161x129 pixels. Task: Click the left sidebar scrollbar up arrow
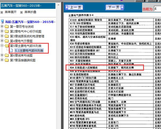pyautogui.click(x=58, y=5)
